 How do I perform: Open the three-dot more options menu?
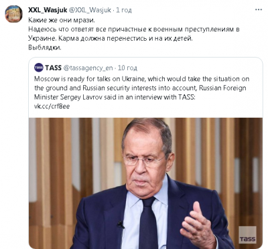(x=259, y=10)
